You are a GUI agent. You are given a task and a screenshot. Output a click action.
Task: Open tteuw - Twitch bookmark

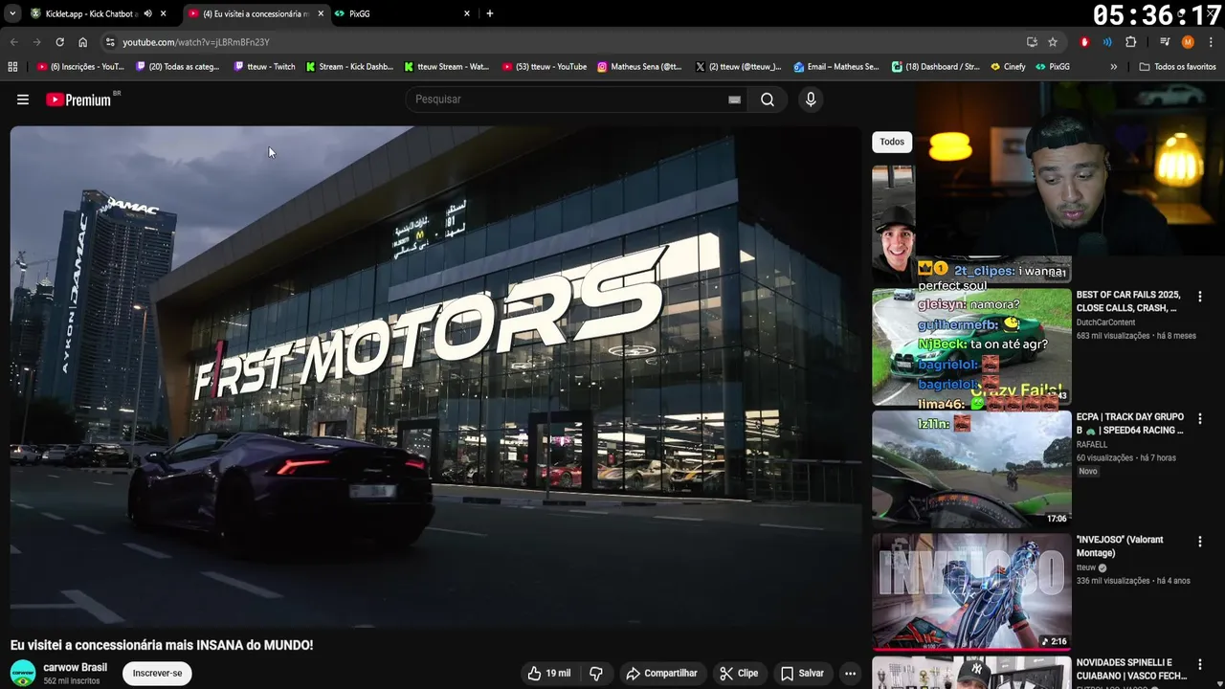tap(265, 67)
